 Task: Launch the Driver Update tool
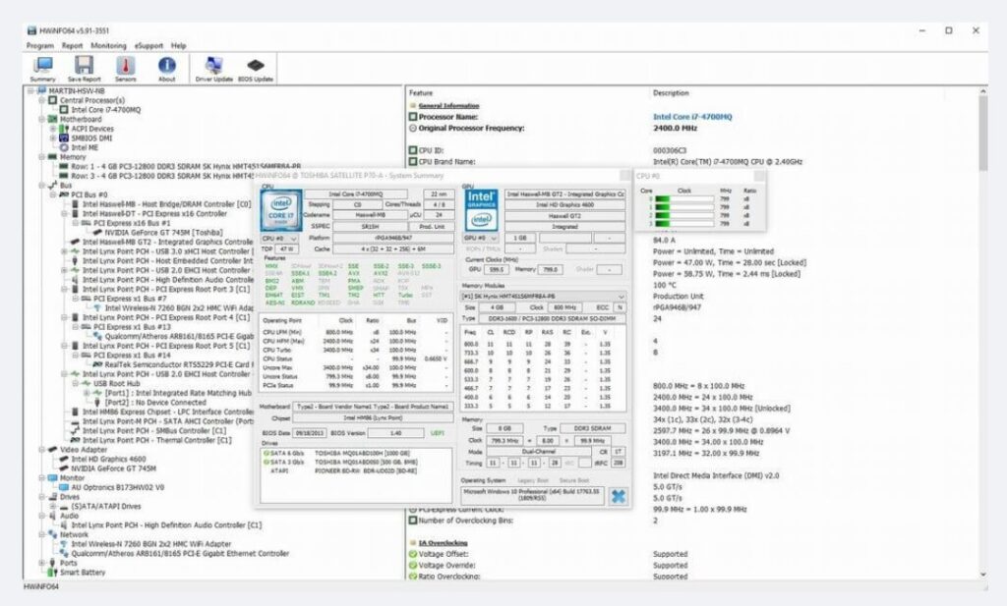[x=214, y=67]
